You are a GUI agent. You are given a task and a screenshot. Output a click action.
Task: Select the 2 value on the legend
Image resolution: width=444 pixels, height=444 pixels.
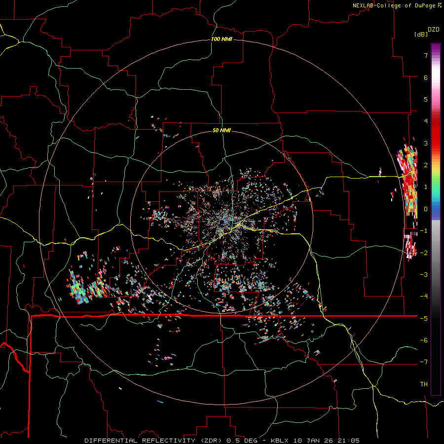pos(426,165)
